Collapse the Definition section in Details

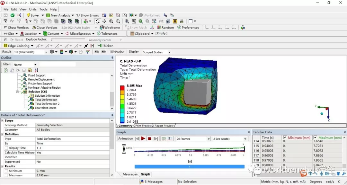[2, 134]
